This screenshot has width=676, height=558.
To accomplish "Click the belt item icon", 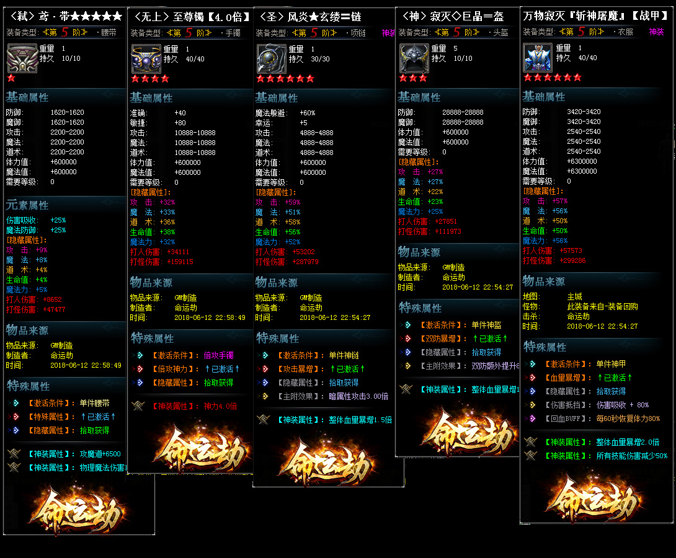I will (22, 59).
